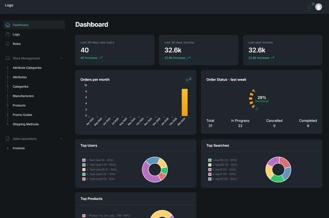Open Logs from the sidebar icon

tap(8, 35)
